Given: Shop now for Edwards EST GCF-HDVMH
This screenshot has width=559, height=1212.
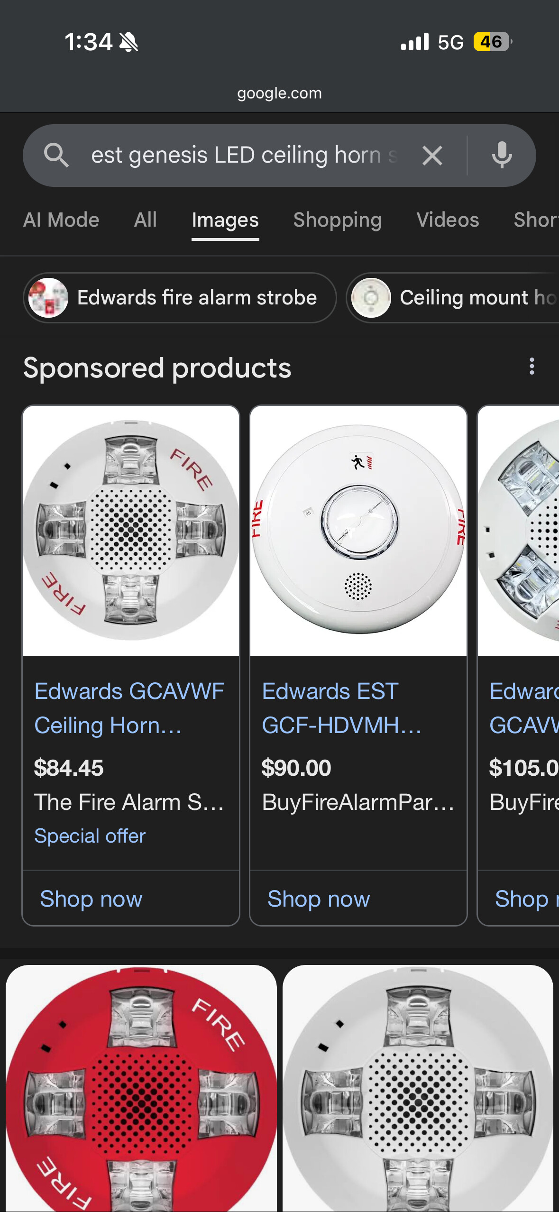Looking at the screenshot, I should pyautogui.click(x=319, y=899).
